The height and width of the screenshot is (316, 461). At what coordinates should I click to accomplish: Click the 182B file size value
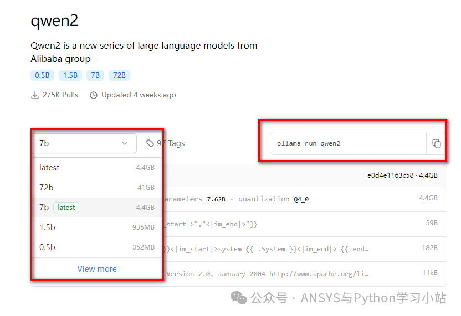(429, 248)
